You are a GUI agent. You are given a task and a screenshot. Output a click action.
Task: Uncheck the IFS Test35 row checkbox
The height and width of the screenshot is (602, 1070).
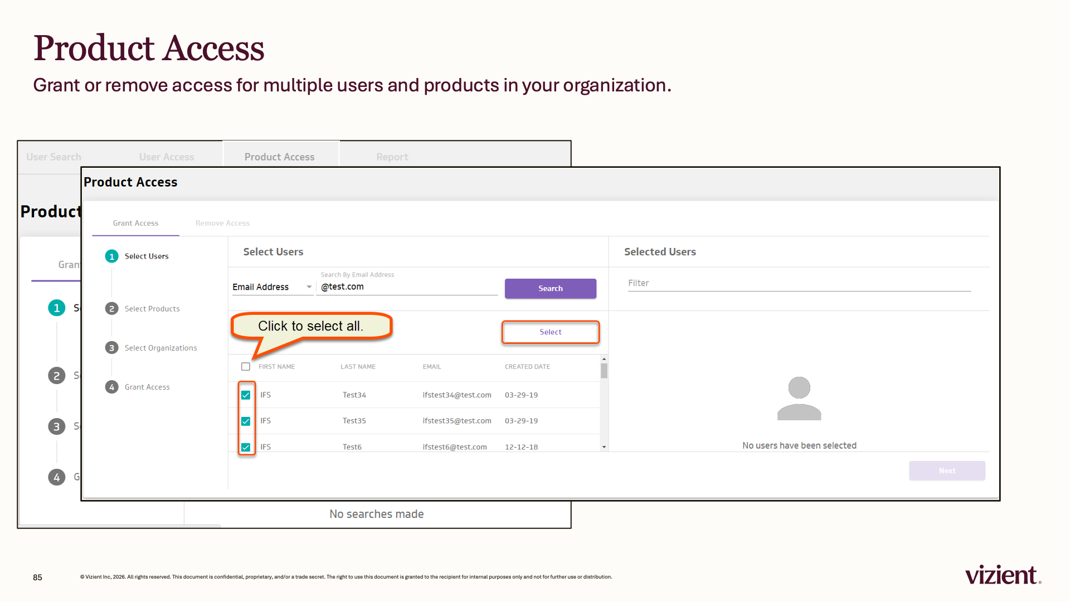click(246, 421)
